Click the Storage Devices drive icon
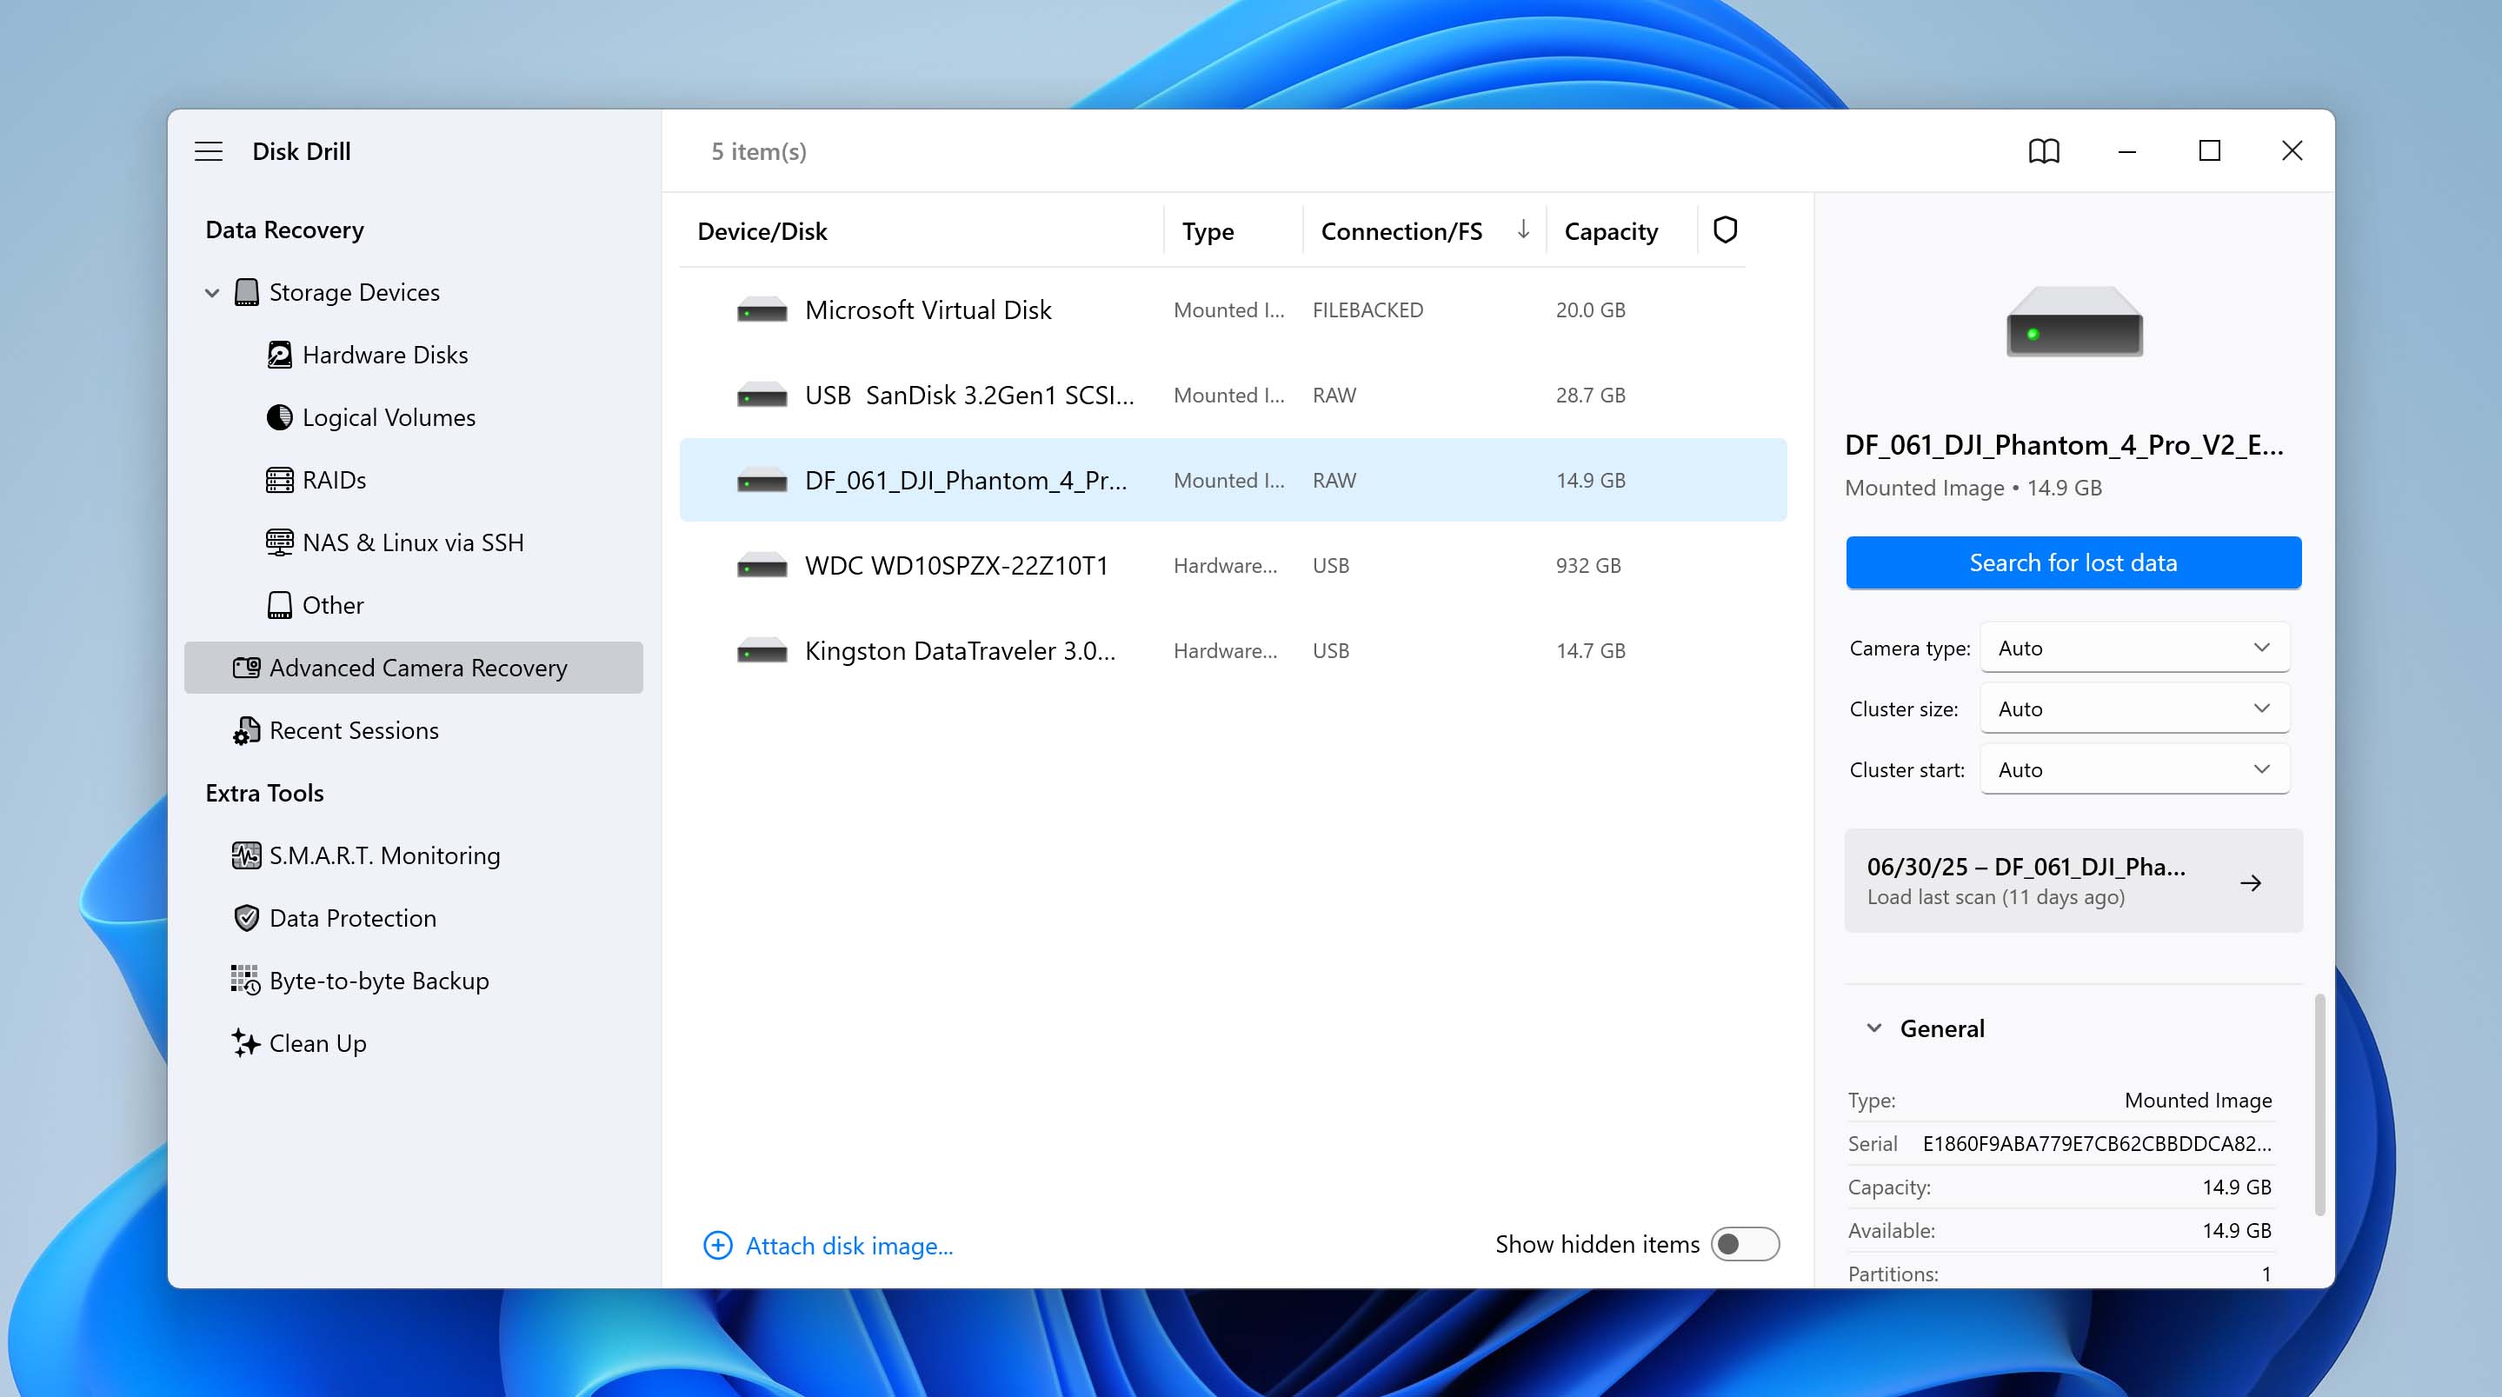 247,292
